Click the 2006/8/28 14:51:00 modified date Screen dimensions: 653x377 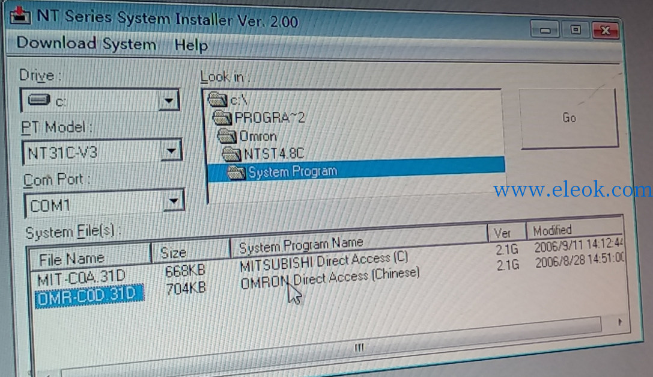pyautogui.click(x=580, y=260)
